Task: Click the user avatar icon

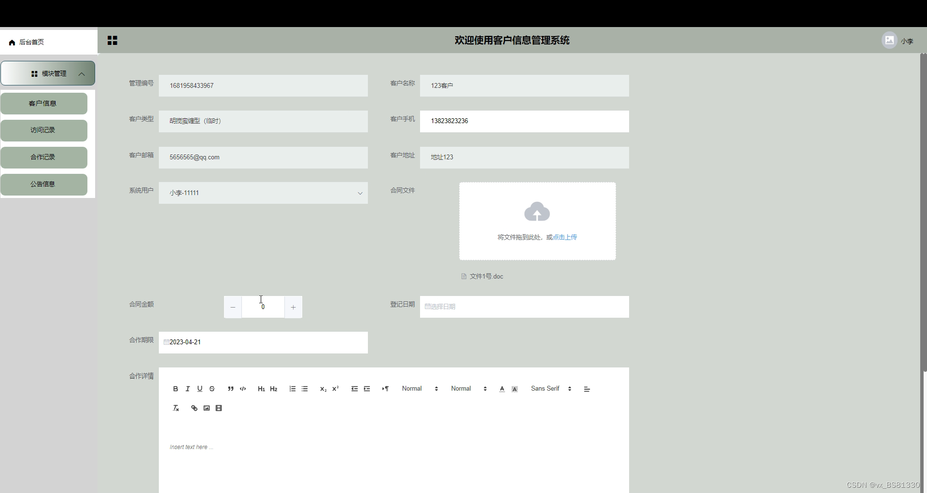Action: (x=889, y=40)
